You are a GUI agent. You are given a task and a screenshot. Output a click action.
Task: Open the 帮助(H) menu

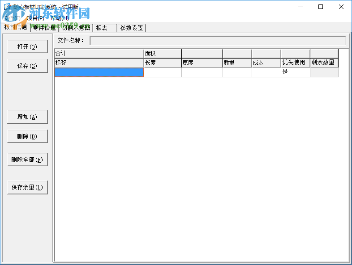coord(60,18)
